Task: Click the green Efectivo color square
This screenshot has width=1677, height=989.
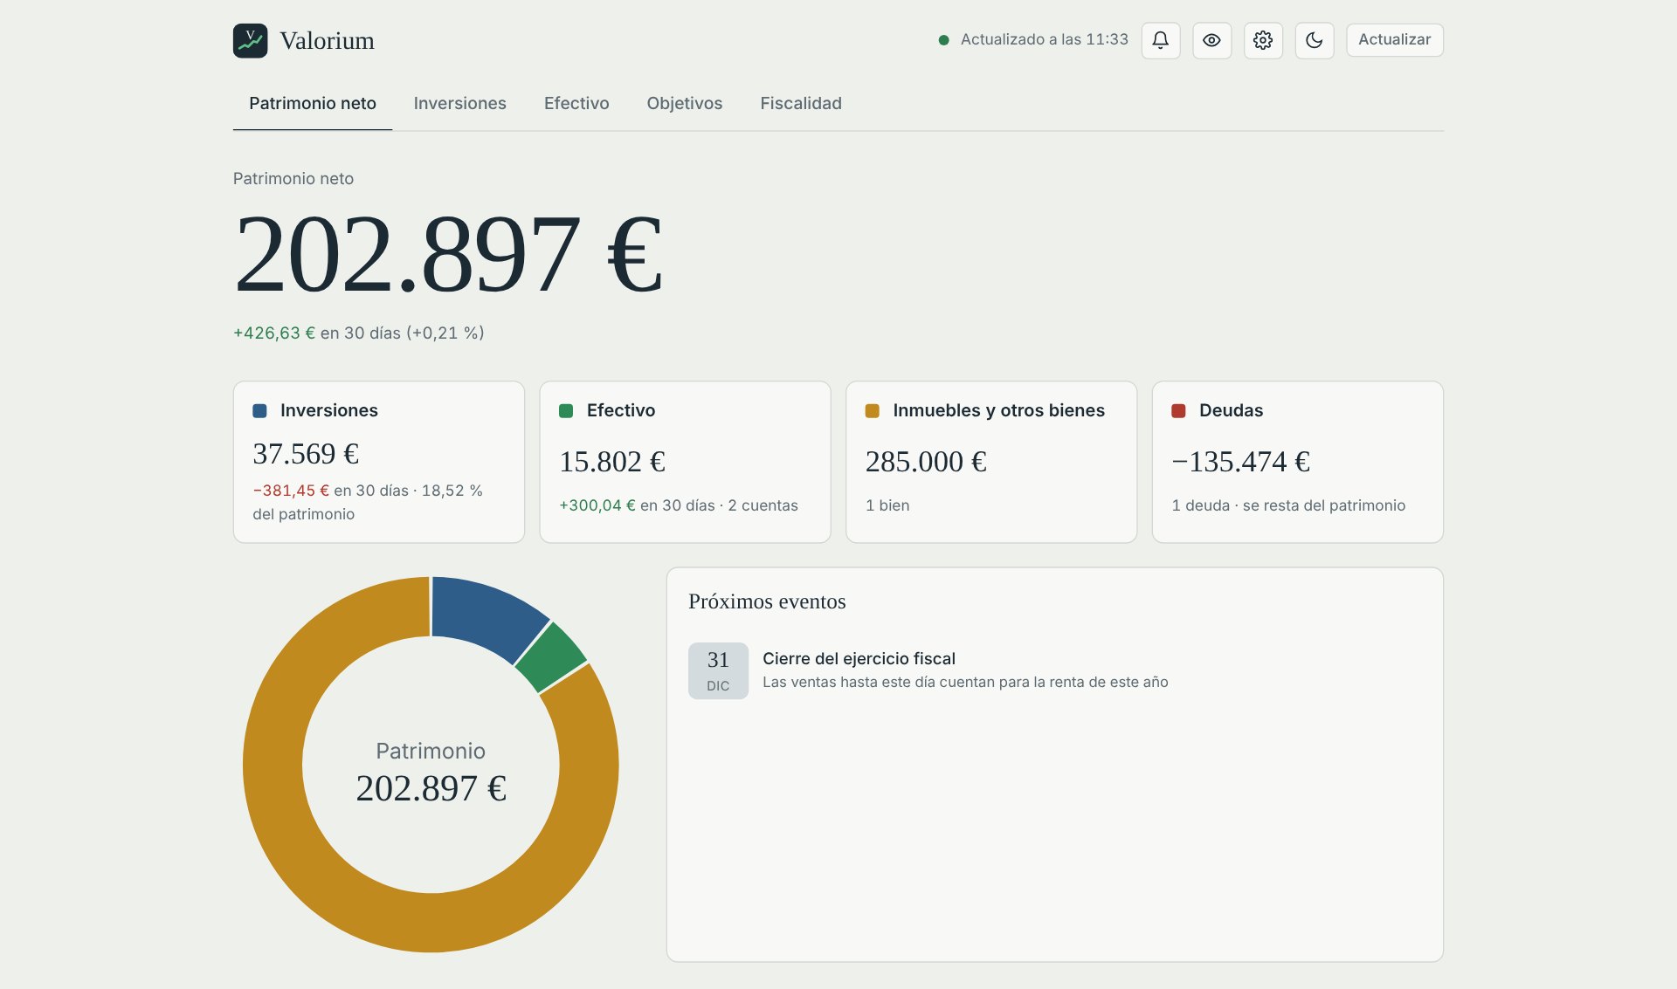Action: [x=566, y=411]
